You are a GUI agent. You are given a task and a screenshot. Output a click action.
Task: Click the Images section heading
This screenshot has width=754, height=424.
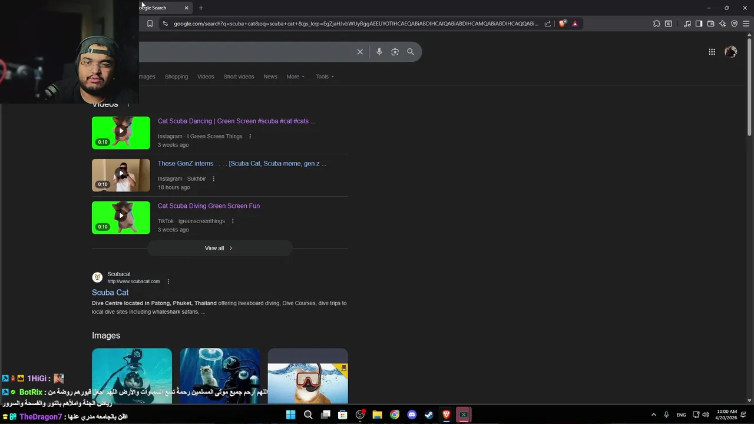(x=106, y=335)
